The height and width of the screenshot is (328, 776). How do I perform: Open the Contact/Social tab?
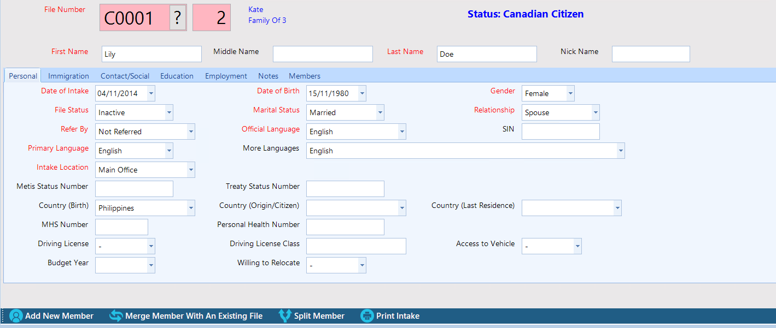(125, 76)
